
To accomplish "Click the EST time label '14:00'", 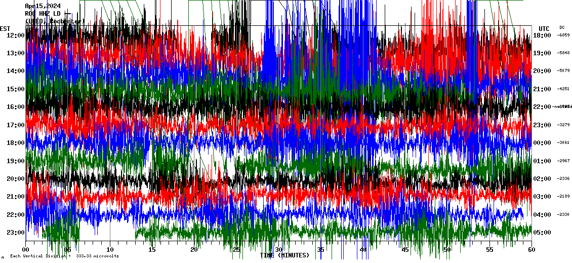I will [15, 71].
